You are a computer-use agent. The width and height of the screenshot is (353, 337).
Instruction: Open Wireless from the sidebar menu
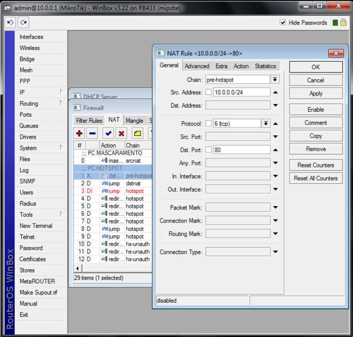point(40,48)
